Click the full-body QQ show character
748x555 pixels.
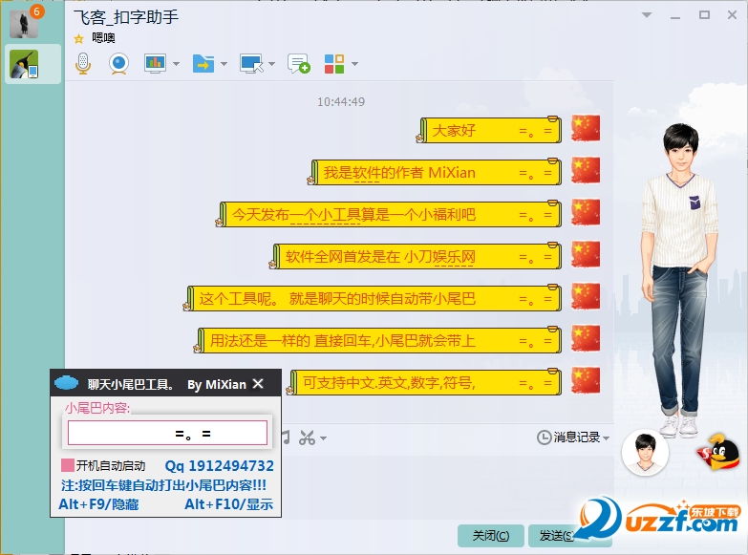click(x=679, y=281)
